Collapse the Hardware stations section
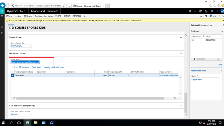Image resolution: width=224 pixels, height=126 pixels. pos(181,54)
